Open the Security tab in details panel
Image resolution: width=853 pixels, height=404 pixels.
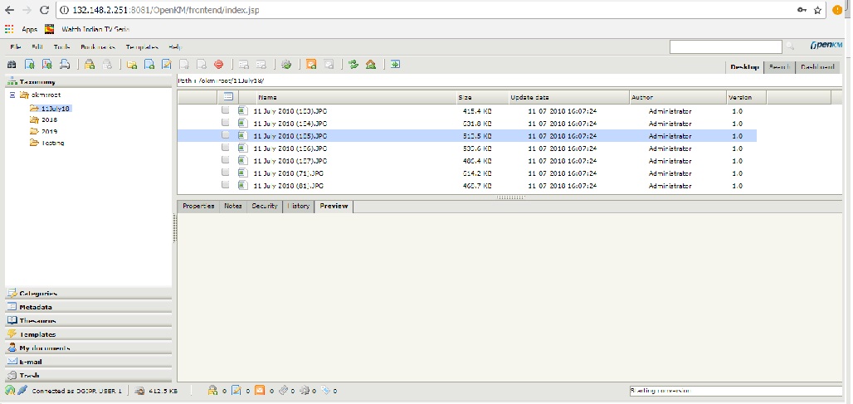point(264,206)
